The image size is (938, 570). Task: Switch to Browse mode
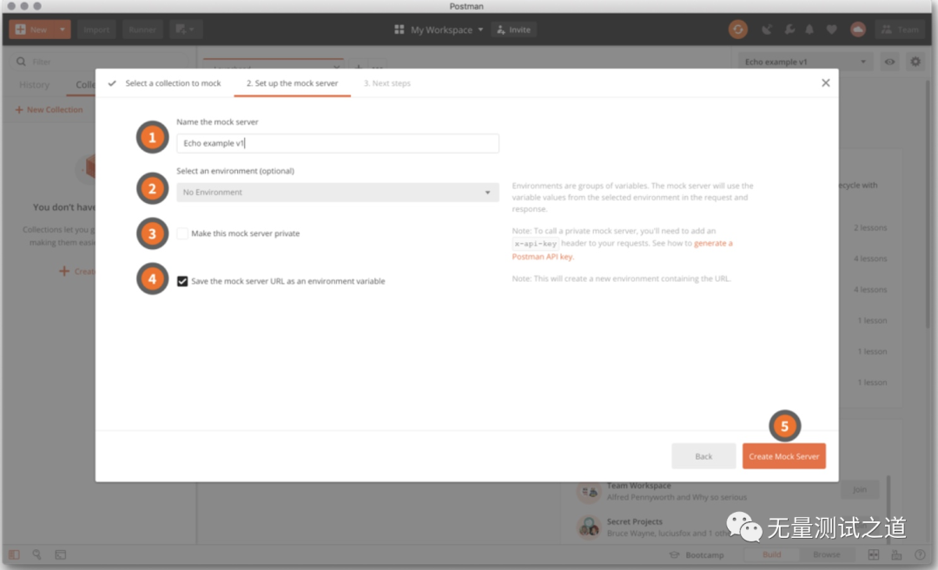pos(827,554)
